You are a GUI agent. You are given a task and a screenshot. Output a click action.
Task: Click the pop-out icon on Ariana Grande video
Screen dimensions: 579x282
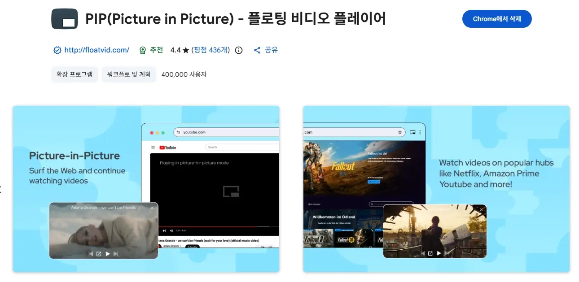tap(99, 254)
